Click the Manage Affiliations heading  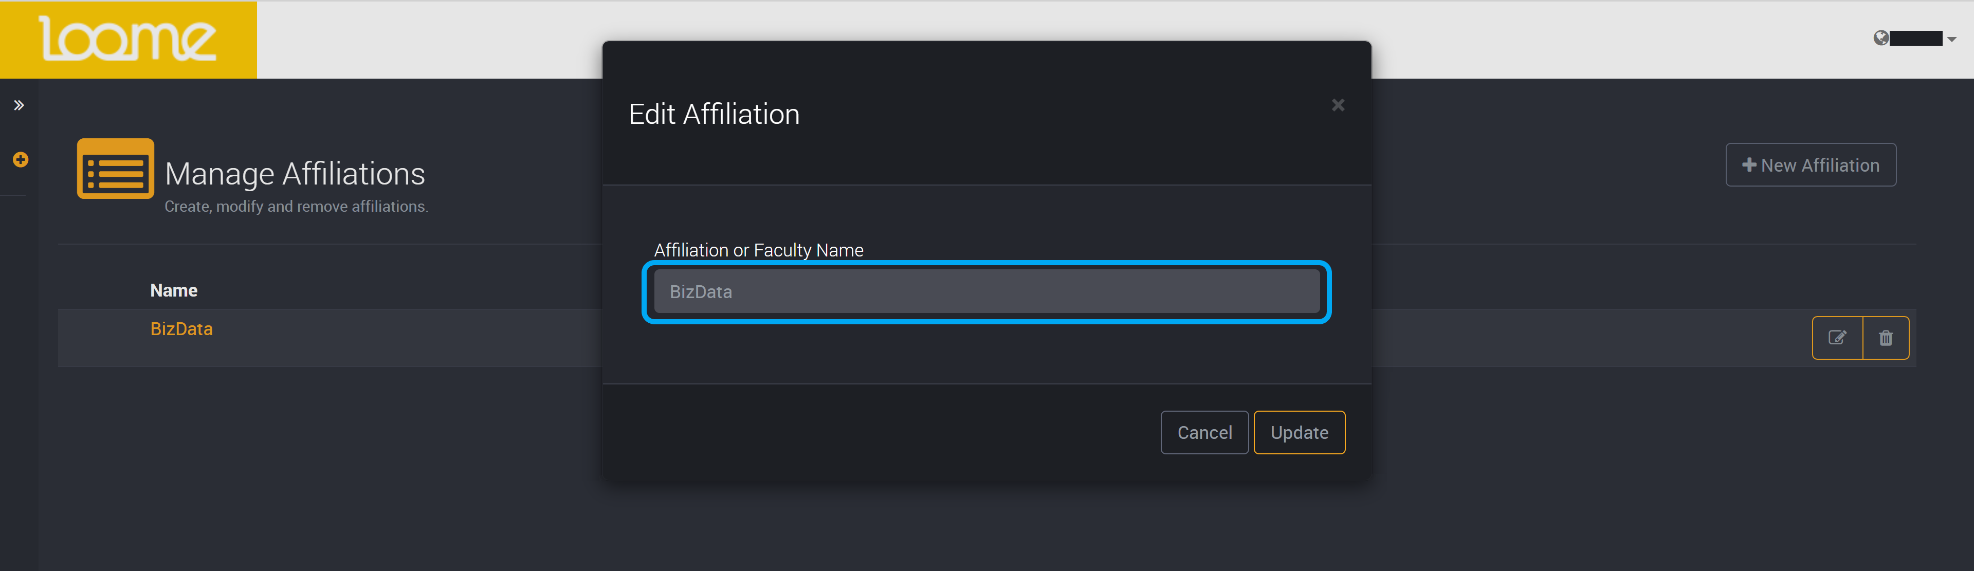tap(295, 174)
